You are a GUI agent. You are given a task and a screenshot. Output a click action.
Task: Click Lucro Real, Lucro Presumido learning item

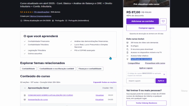(x=91, y=46)
